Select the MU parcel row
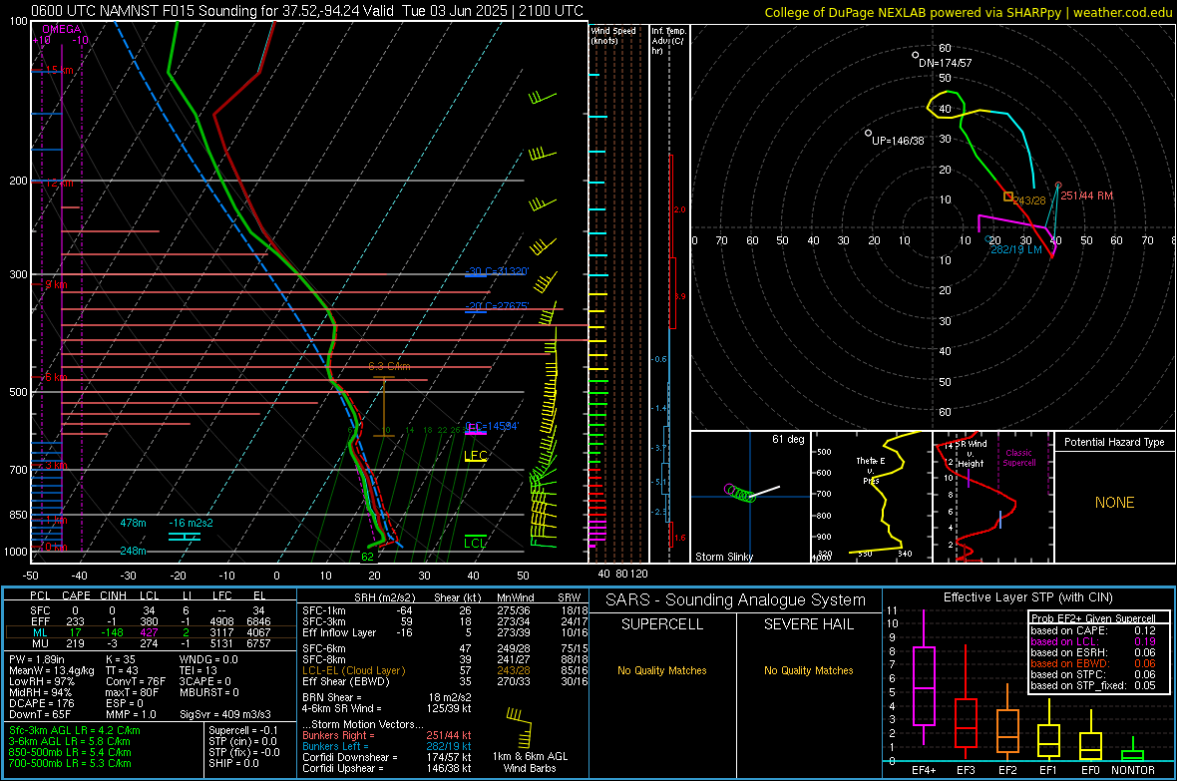Viewport: 1177px width, 781px height. pos(150,643)
